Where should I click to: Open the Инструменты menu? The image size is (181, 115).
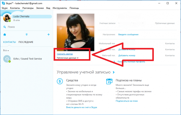pyautogui.click(x=60, y=8)
